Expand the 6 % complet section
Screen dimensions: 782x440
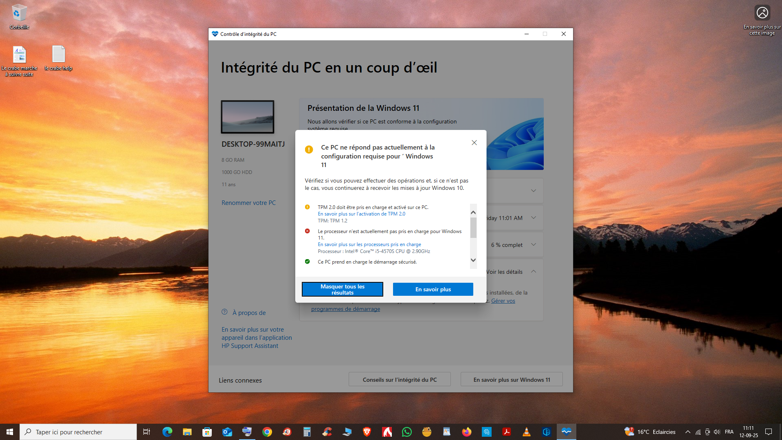(534, 244)
